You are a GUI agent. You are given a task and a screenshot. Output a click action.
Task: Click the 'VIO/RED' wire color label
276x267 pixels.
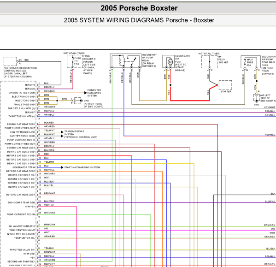[x=49, y=205]
